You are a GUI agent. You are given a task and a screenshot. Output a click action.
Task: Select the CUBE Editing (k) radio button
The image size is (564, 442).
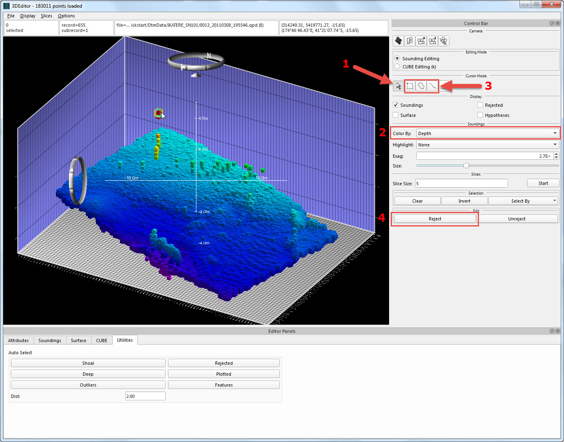tap(397, 67)
